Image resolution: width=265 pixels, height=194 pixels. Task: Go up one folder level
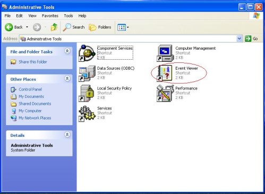pos(54,27)
